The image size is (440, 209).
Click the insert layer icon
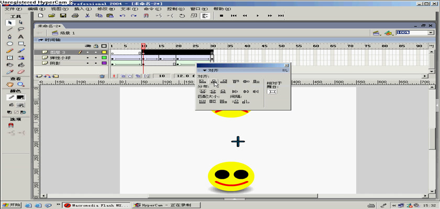(x=39, y=76)
